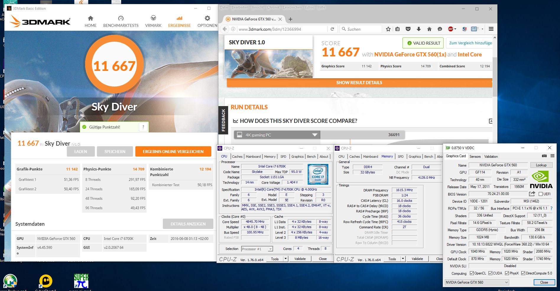Switch to ERGEBNISSE tab in 3DMark
560x291 pixels.
tap(179, 22)
